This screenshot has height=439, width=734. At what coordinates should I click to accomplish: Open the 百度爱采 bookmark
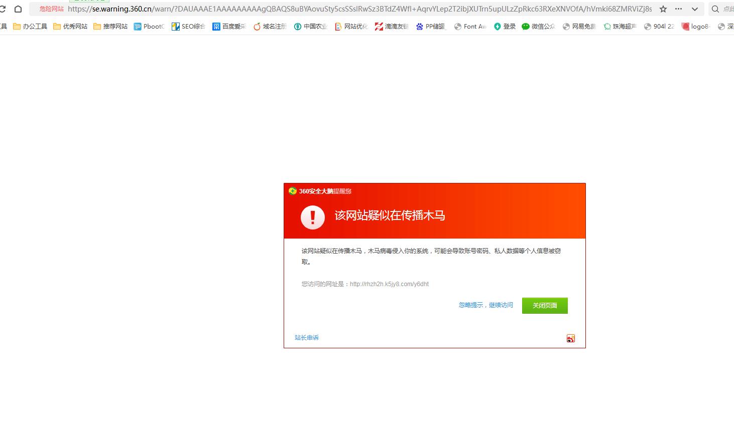[x=229, y=27]
